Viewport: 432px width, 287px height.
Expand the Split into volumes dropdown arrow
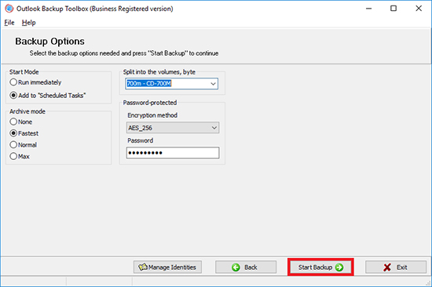213,84
